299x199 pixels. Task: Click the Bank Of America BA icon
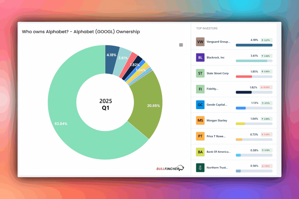(200, 152)
